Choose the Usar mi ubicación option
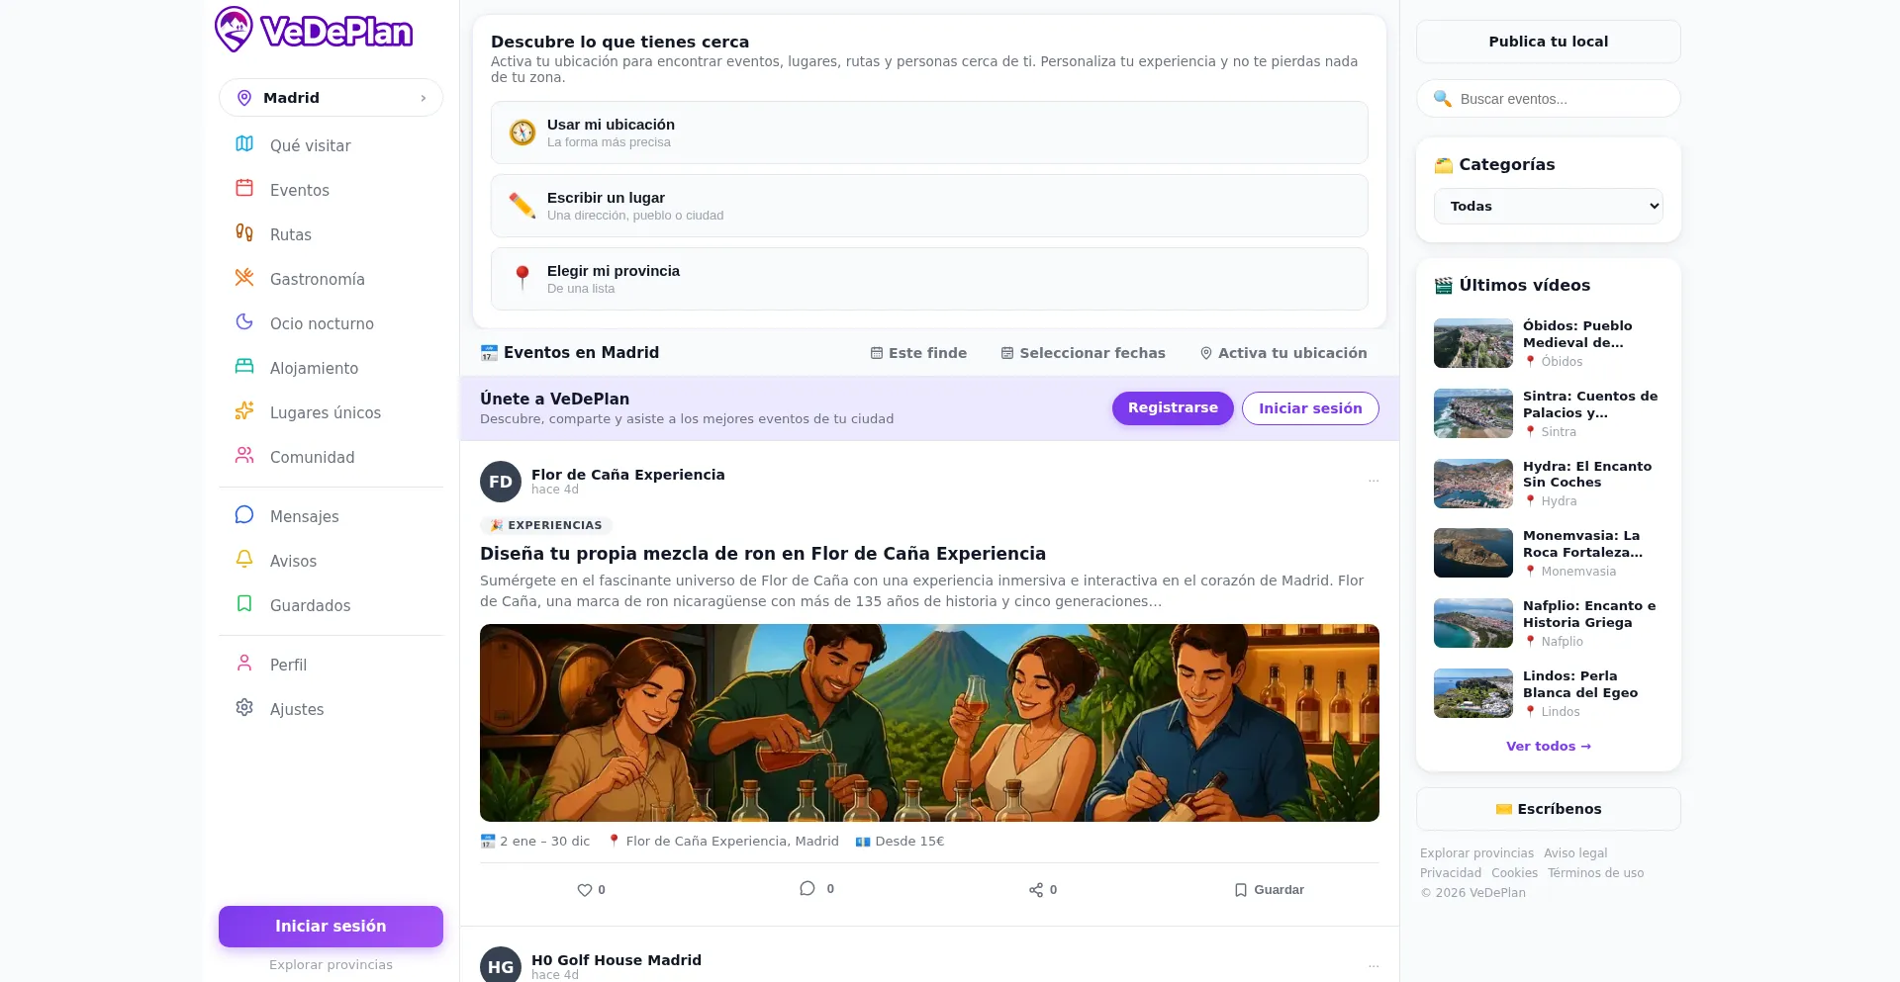The height and width of the screenshot is (982, 1900). click(929, 133)
